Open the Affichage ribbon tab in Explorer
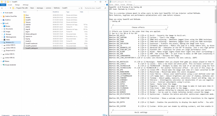 pyautogui.click(x=25, y=5)
